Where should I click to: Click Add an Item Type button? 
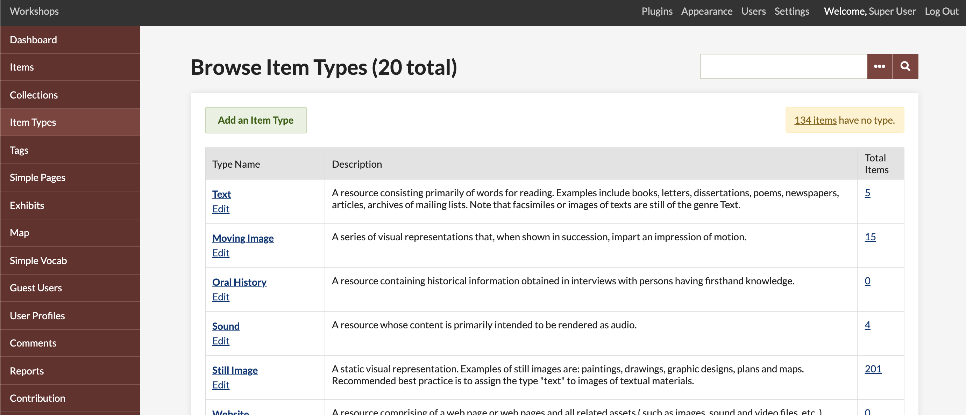(256, 119)
